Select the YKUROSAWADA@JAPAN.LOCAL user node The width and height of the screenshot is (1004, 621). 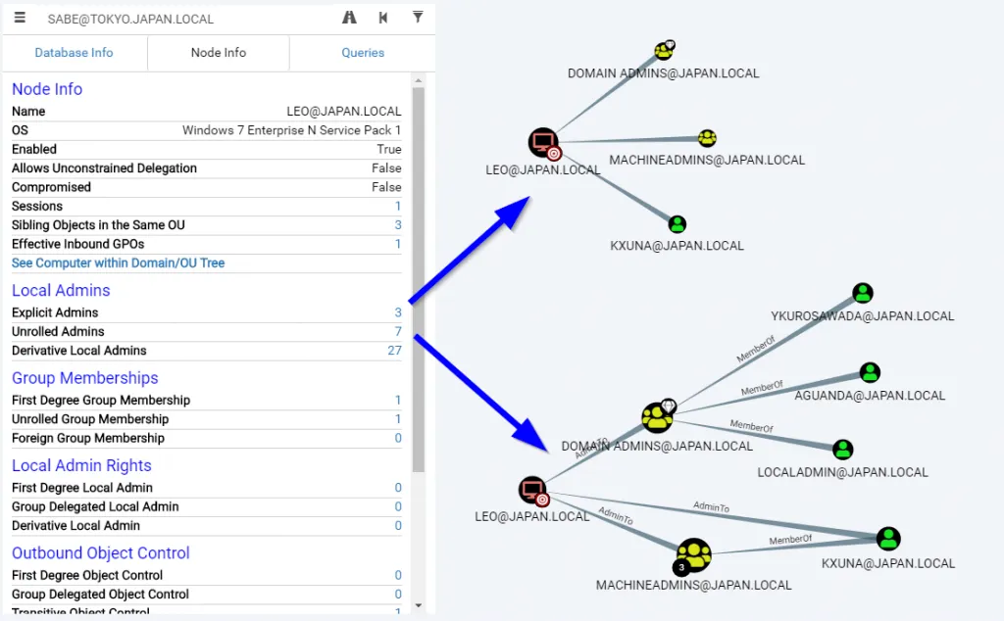point(862,292)
